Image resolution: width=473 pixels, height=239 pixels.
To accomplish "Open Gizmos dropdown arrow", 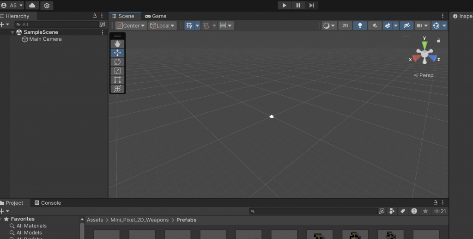I will [444, 25].
